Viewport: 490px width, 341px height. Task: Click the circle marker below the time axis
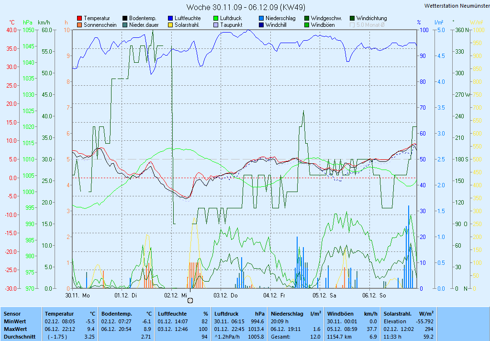tap(190, 300)
